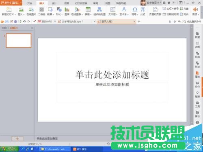Redo the last action
The height and width of the screenshot is (152, 203).
click(29, 21)
